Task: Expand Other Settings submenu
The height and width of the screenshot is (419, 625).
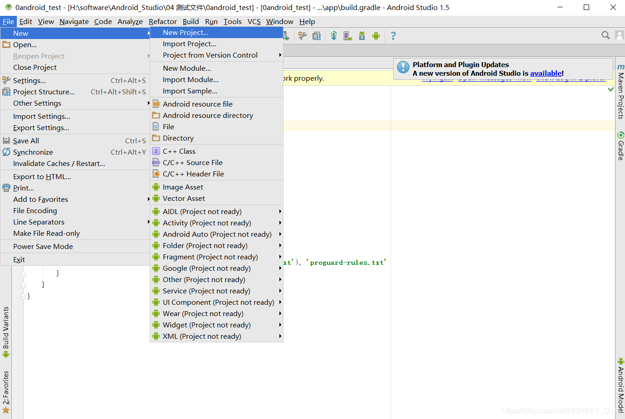Action: click(x=75, y=103)
